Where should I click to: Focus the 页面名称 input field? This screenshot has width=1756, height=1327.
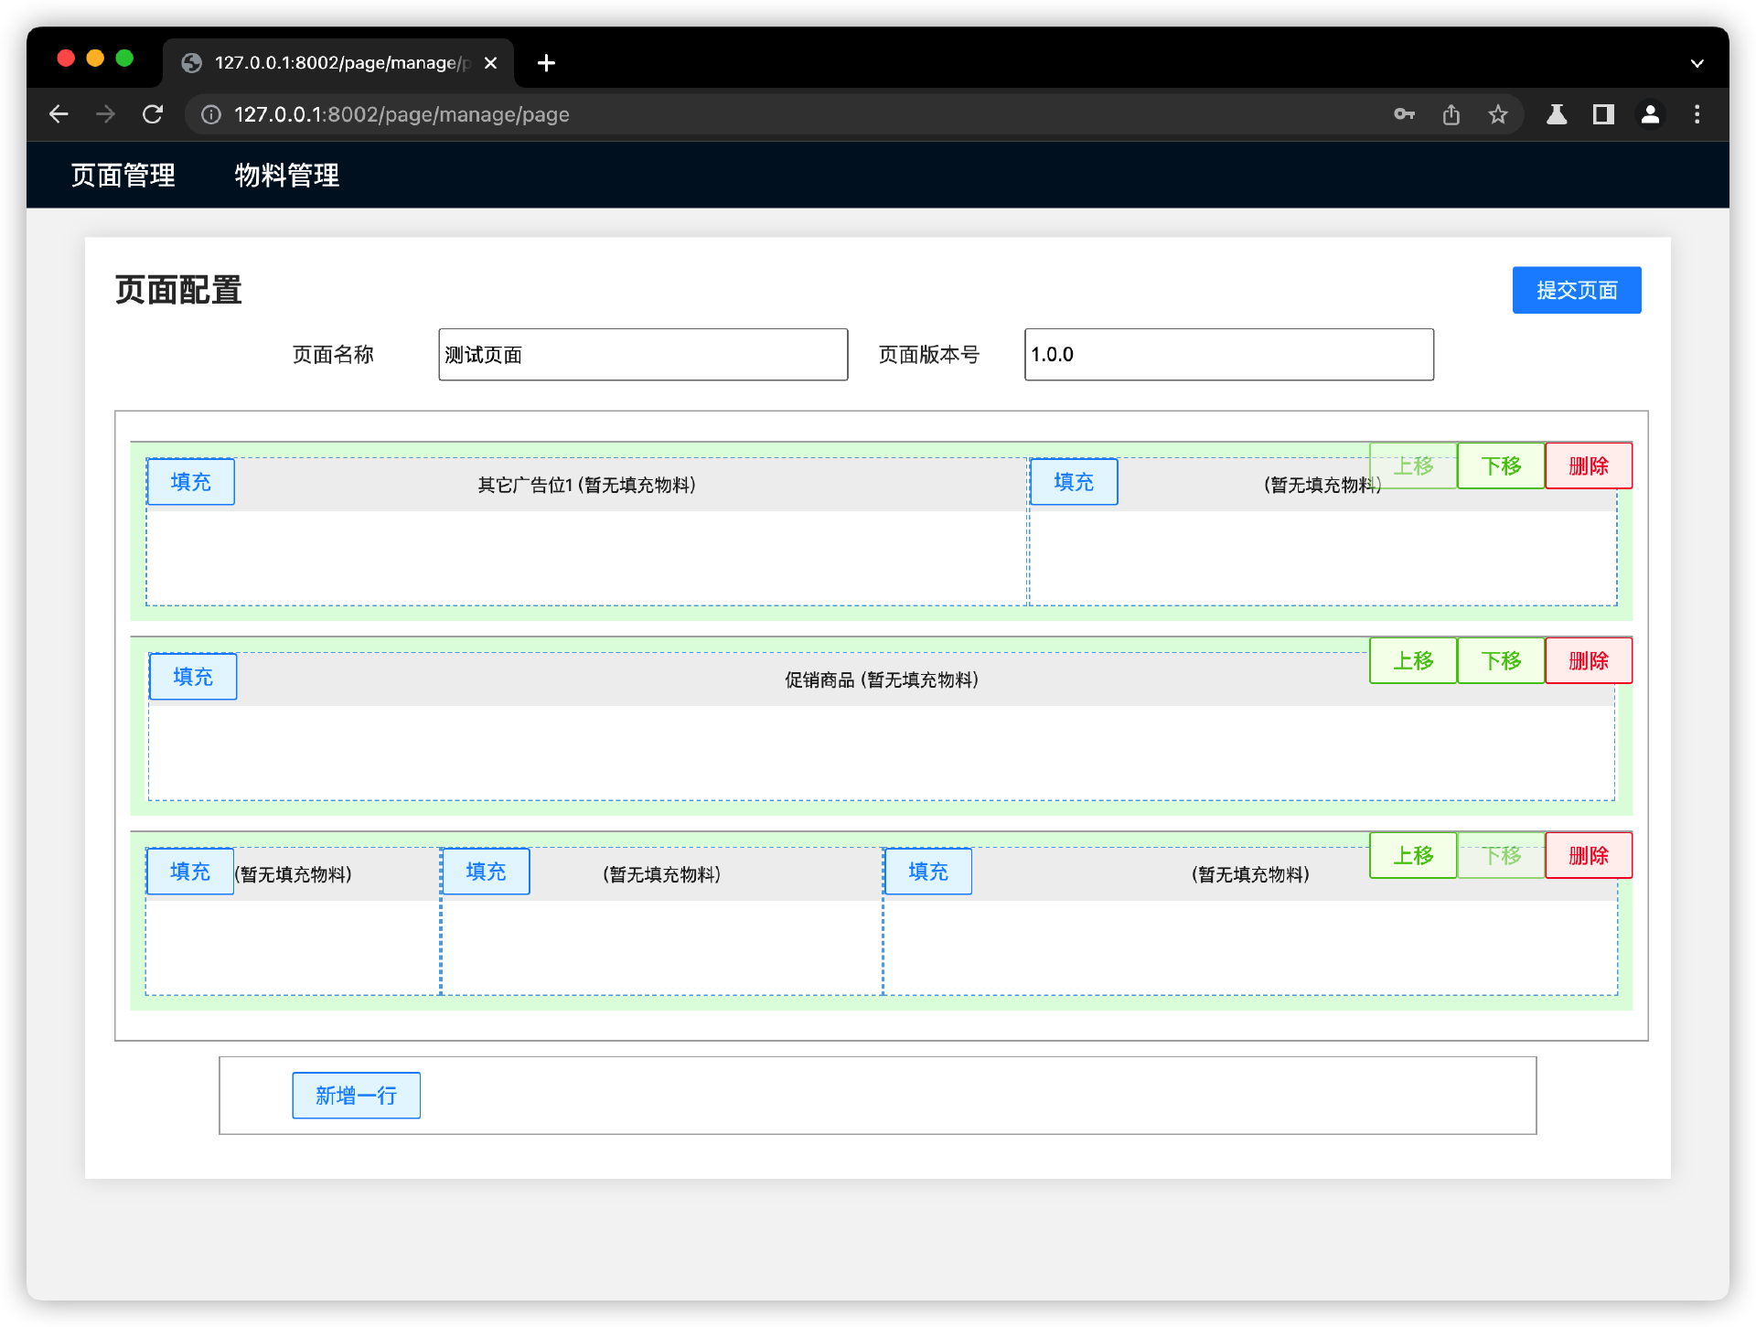click(x=642, y=355)
